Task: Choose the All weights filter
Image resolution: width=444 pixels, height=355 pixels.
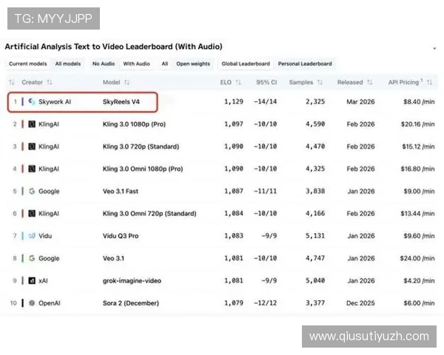Action: (x=165, y=64)
